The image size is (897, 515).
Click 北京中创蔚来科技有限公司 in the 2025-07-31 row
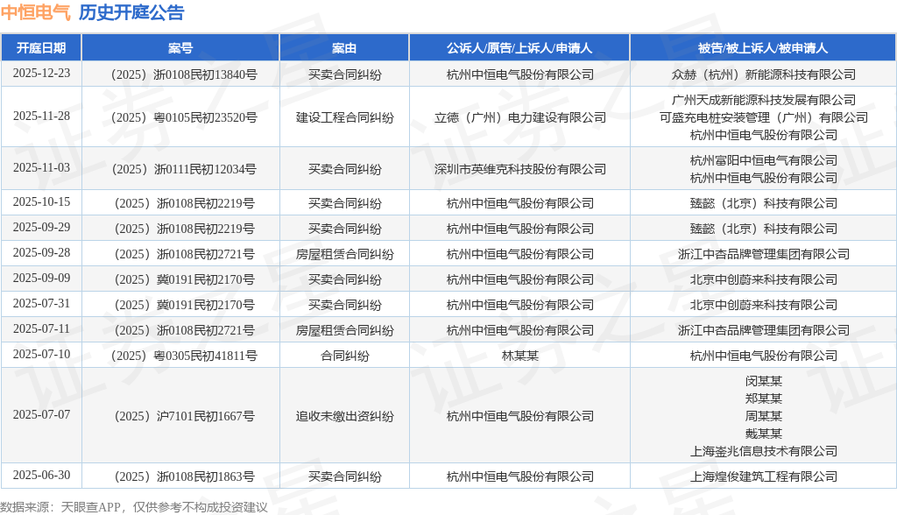click(763, 305)
